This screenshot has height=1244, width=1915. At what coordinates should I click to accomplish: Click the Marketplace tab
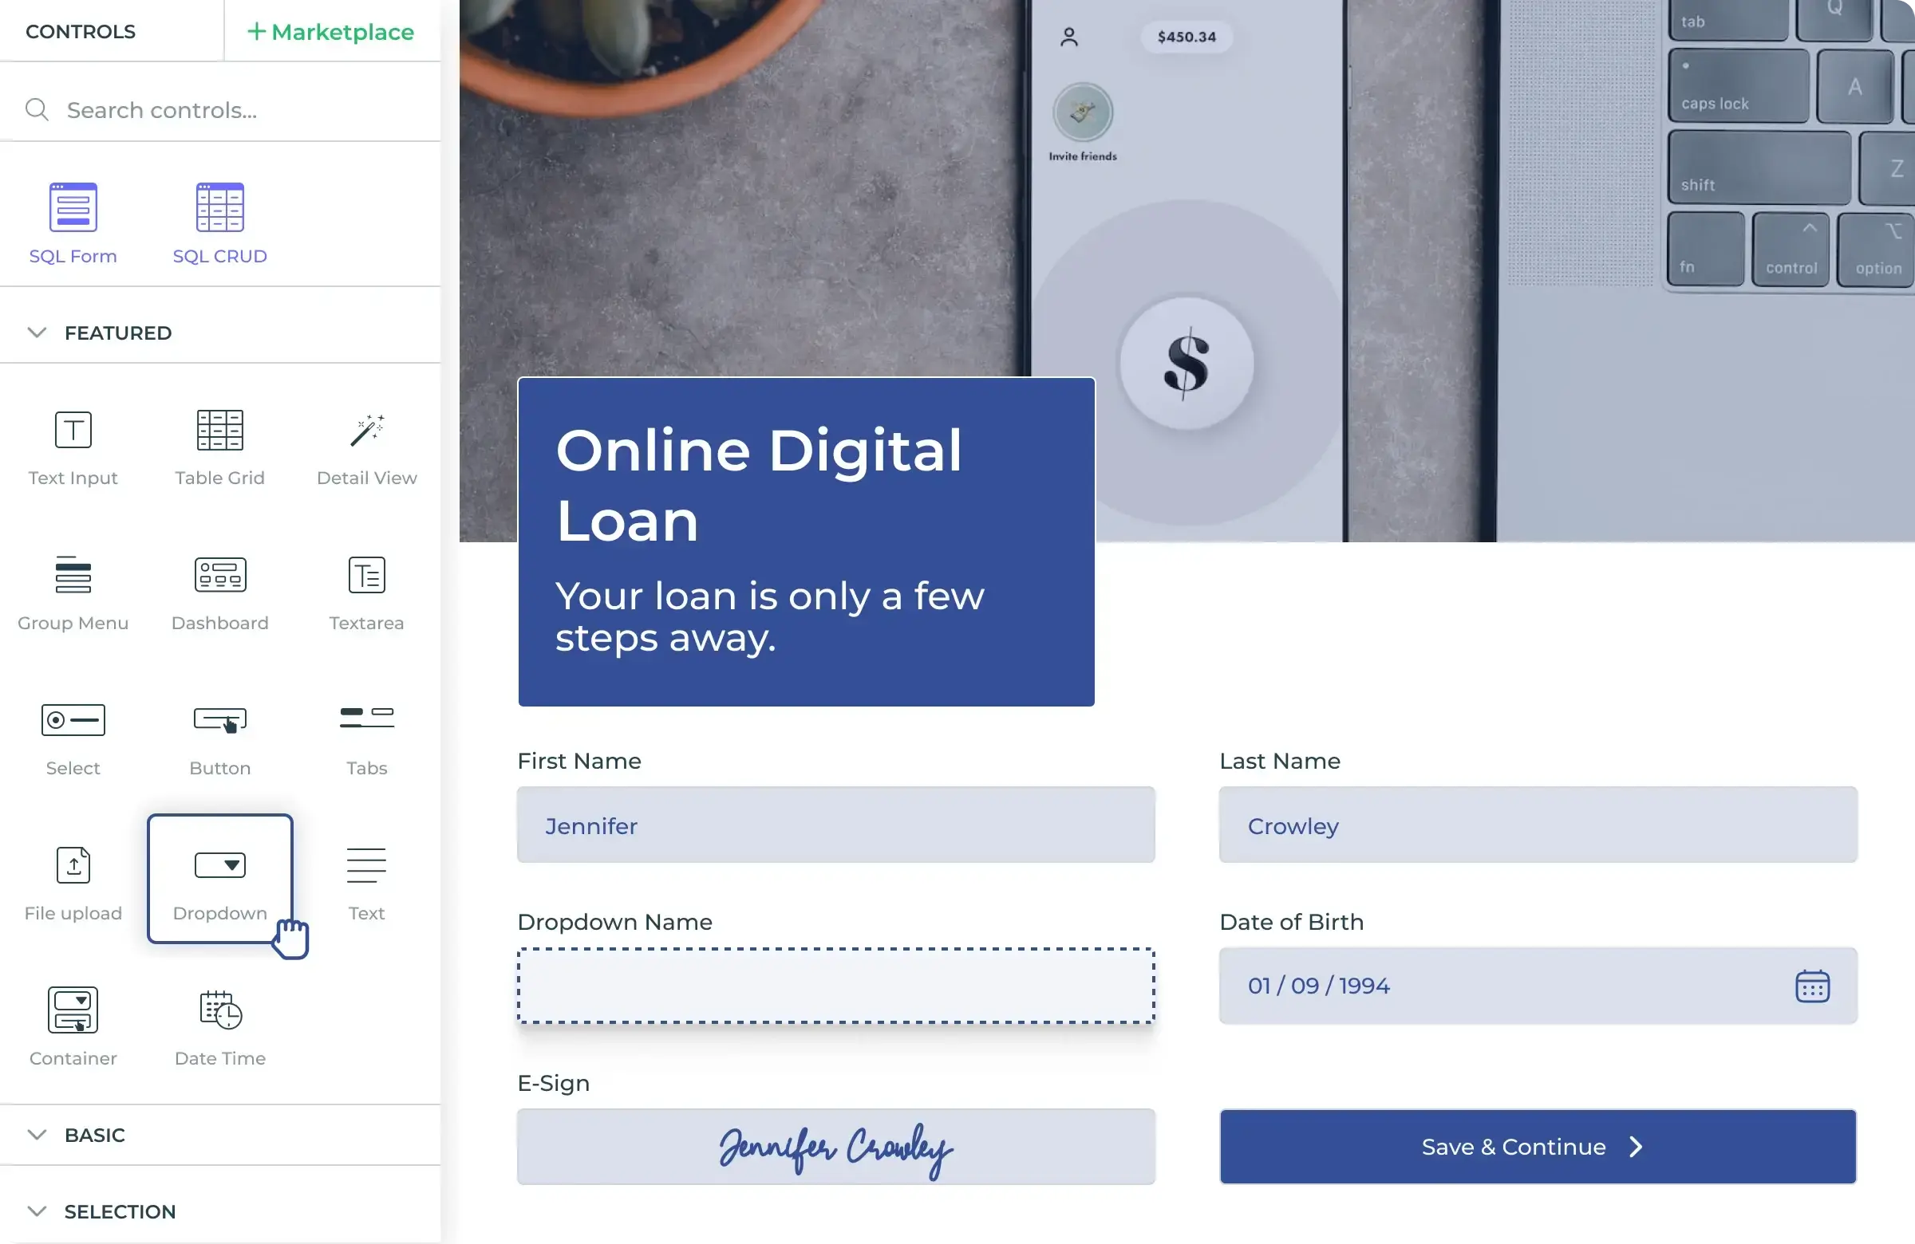pyautogui.click(x=331, y=30)
